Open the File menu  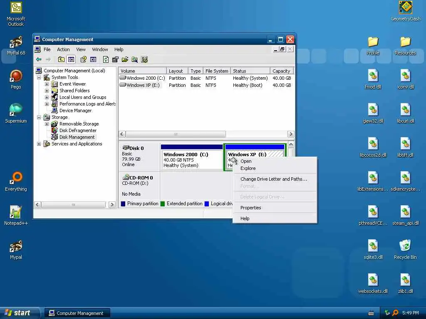(x=47, y=49)
